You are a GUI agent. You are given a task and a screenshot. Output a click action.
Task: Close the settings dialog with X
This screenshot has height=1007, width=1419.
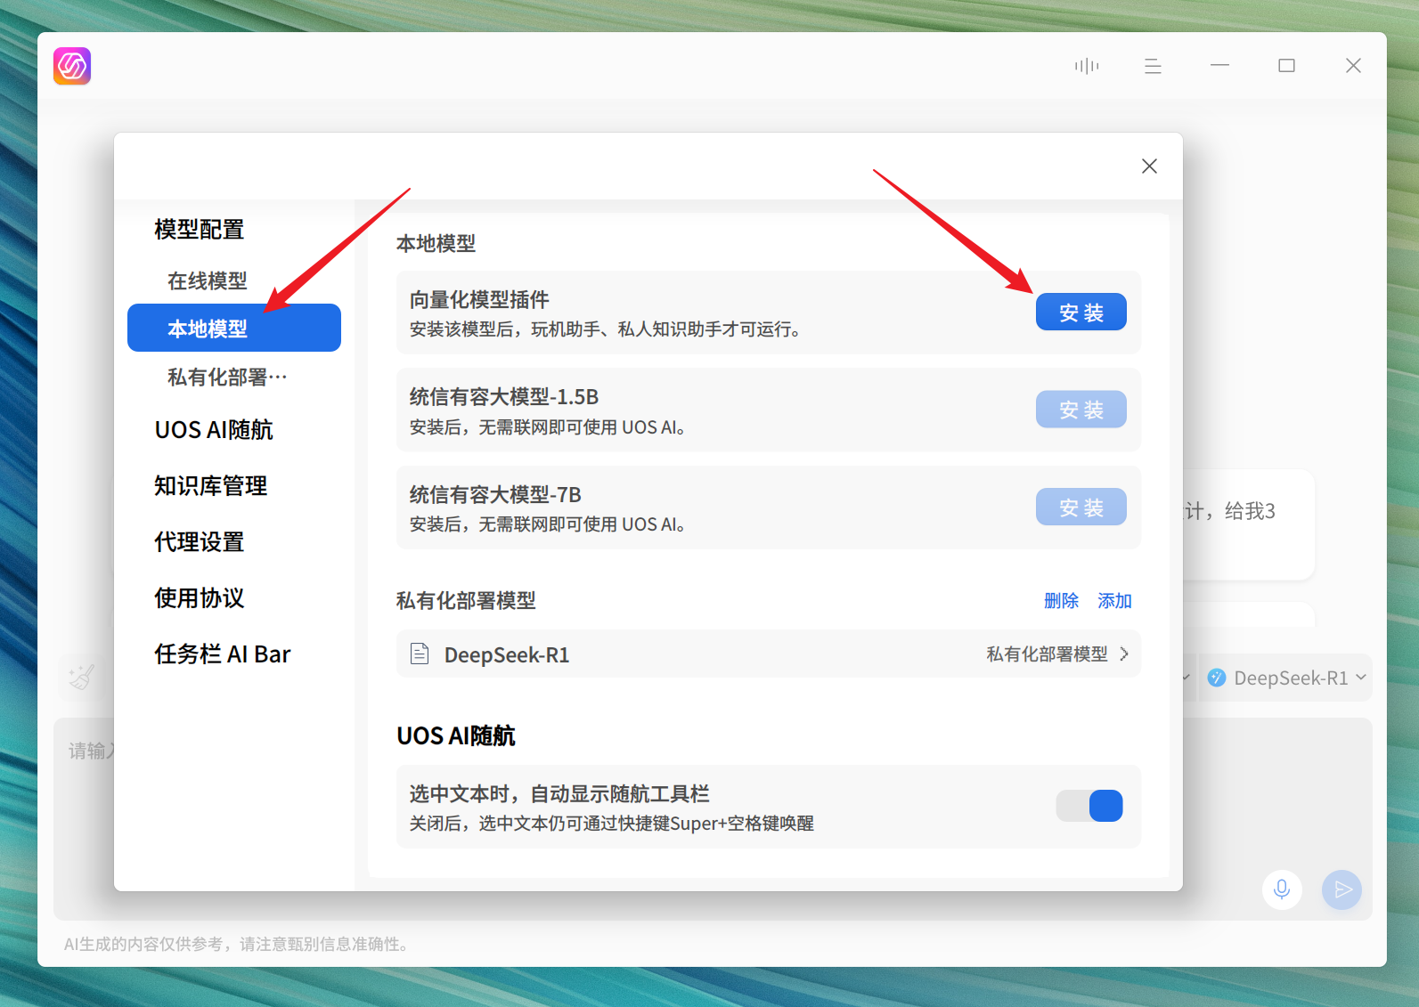[1149, 166]
